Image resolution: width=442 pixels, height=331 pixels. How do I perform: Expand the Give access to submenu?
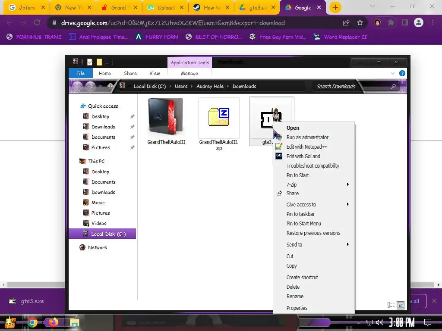pos(348,204)
